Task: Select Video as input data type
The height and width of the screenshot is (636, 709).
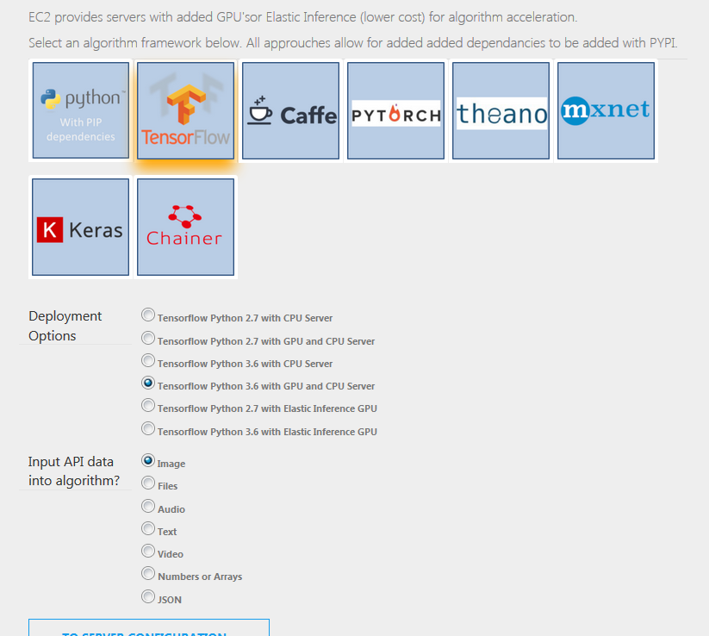Action: coord(148,551)
